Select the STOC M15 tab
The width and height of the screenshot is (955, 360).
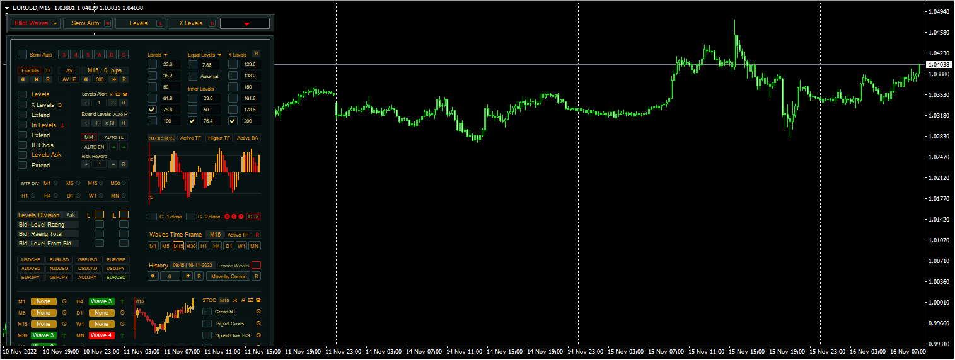tap(161, 138)
